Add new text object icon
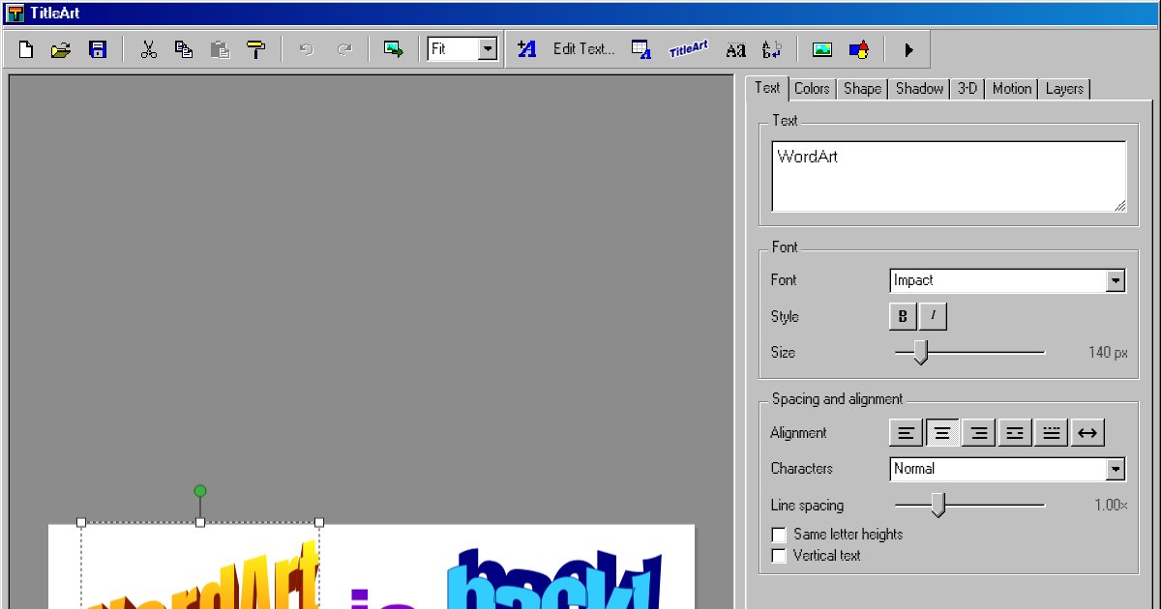 526,49
